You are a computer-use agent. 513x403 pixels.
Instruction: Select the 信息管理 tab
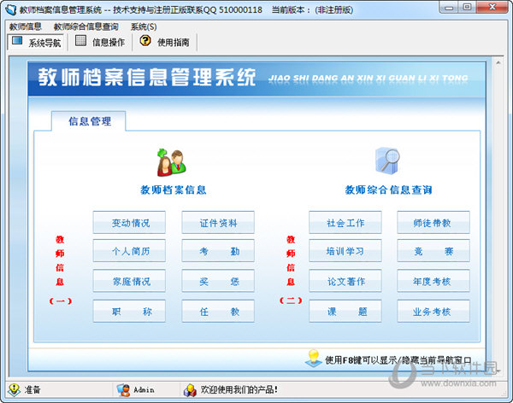89,121
